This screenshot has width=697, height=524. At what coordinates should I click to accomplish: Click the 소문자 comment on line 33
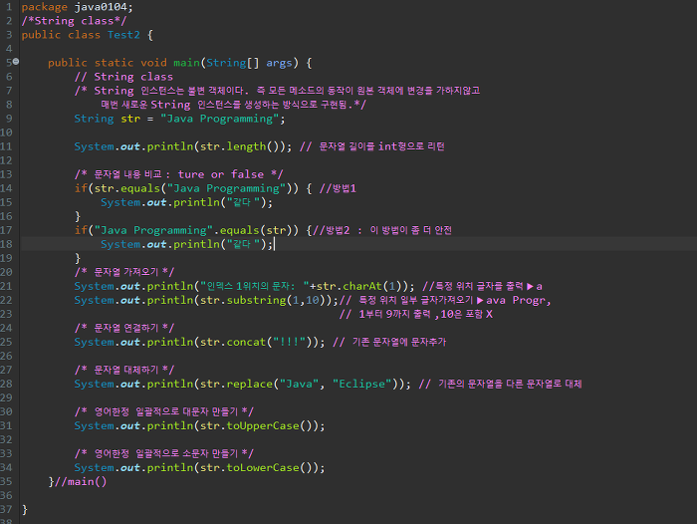[x=164, y=453]
